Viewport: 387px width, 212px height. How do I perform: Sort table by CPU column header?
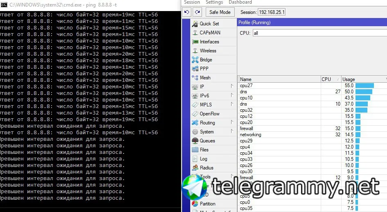(x=331, y=79)
